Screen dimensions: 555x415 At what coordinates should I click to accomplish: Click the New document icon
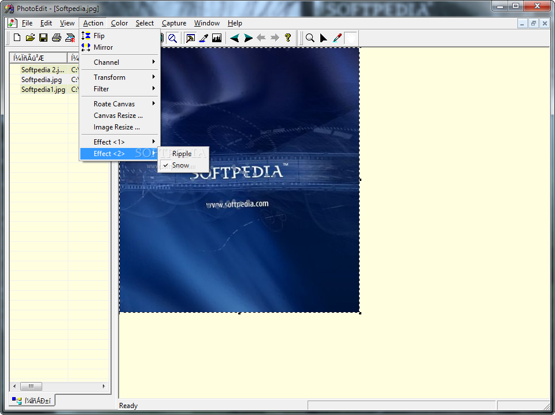click(x=17, y=38)
